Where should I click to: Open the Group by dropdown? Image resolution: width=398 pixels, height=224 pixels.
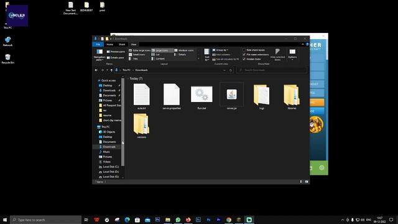[x=220, y=50]
